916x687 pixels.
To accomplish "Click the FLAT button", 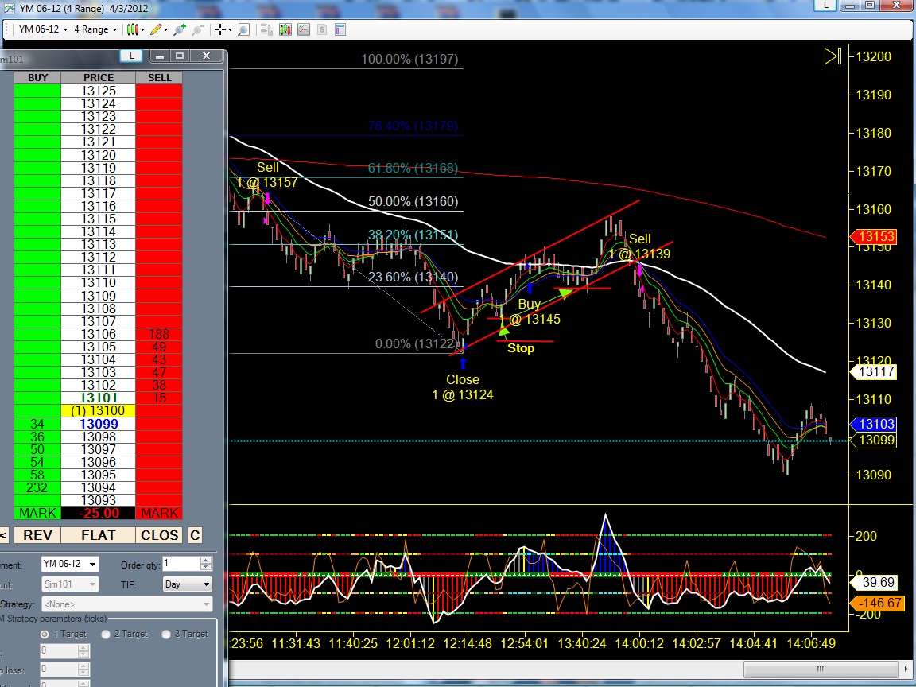I will click(x=98, y=535).
